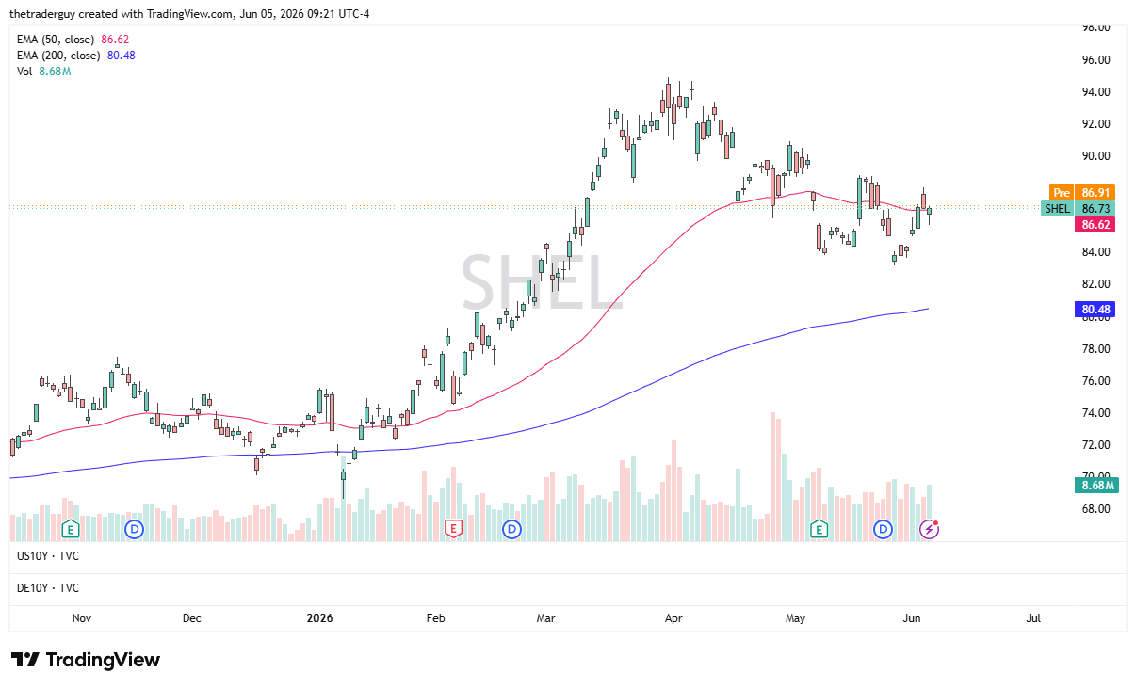Select the EMA (200, close) indicator legend

(x=76, y=56)
